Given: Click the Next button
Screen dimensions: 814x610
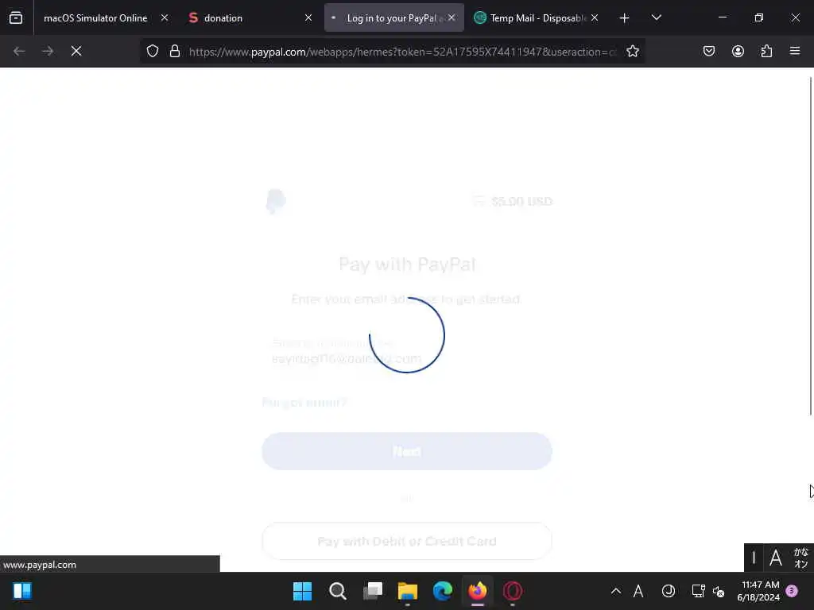Looking at the screenshot, I should click(x=406, y=451).
